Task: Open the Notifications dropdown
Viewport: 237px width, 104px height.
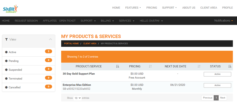Action: coord(224,21)
